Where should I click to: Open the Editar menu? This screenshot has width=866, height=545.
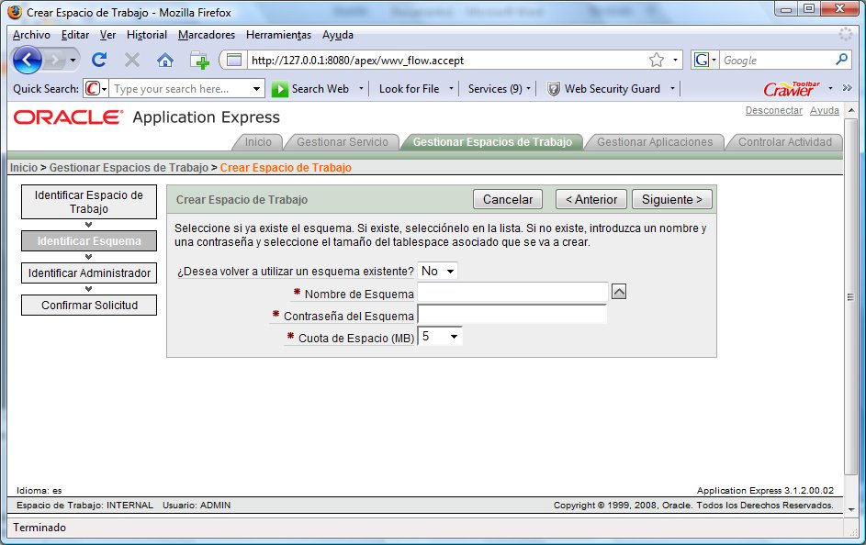coord(75,35)
